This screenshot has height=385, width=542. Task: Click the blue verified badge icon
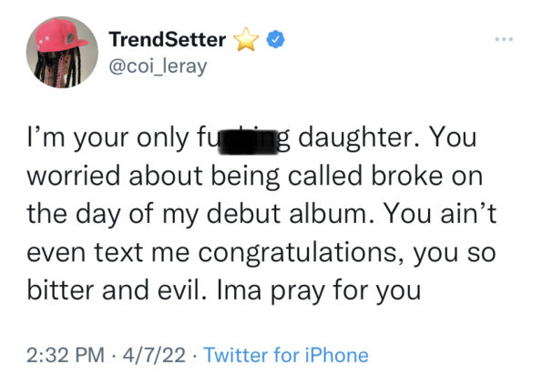tap(275, 39)
